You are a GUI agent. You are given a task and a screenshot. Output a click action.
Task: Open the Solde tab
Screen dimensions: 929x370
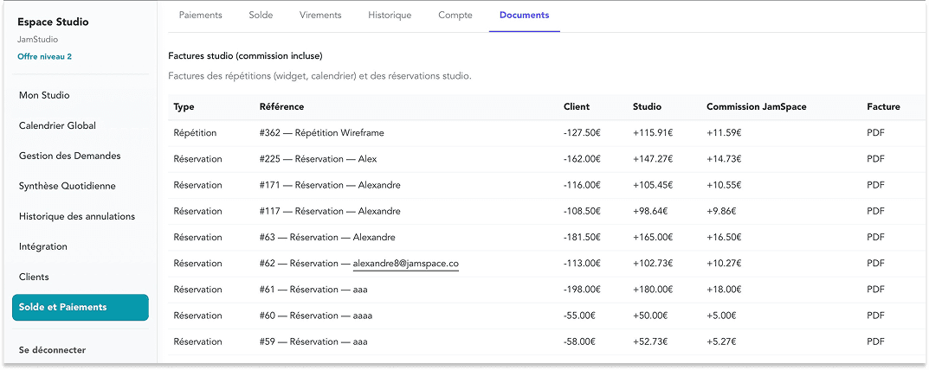(261, 16)
